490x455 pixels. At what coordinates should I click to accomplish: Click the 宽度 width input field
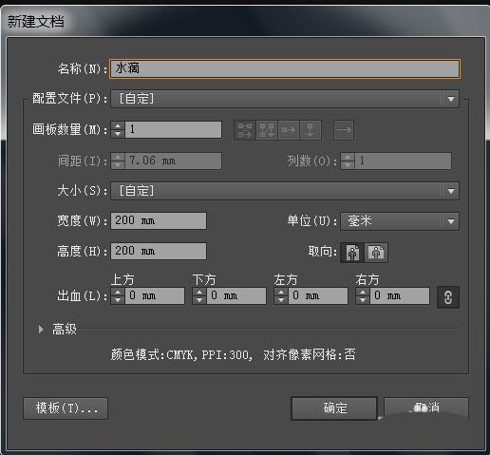coord(159,220)
